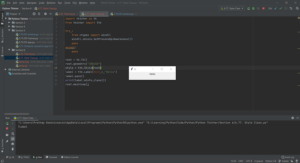
Task: Switch to the 5.70.OO window.py editor tab
Action: [124, 14]
